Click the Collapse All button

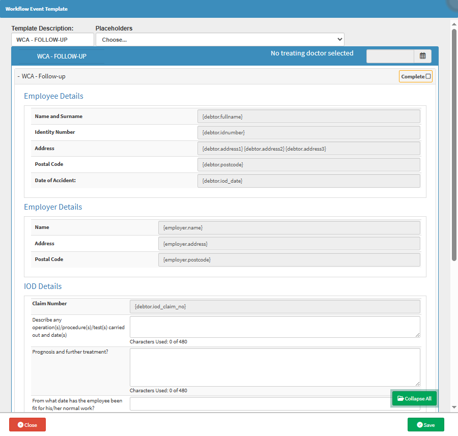coord(414,398)
